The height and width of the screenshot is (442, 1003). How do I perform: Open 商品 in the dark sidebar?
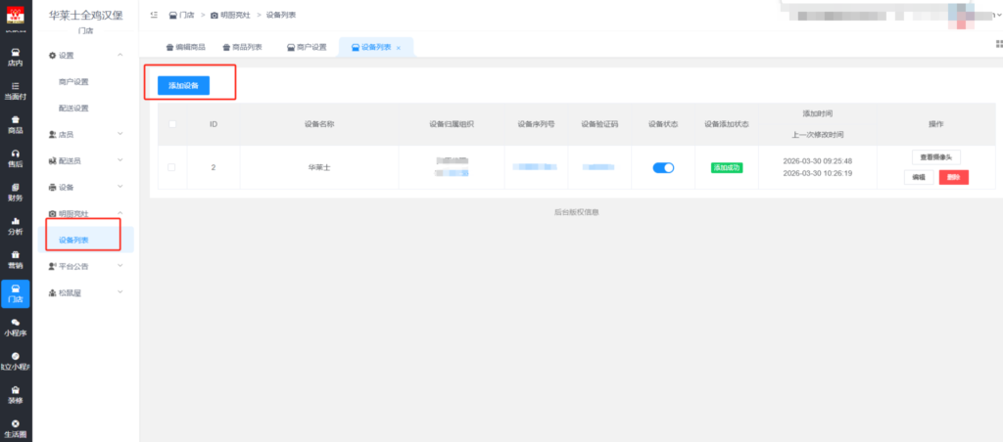[16, 124]
